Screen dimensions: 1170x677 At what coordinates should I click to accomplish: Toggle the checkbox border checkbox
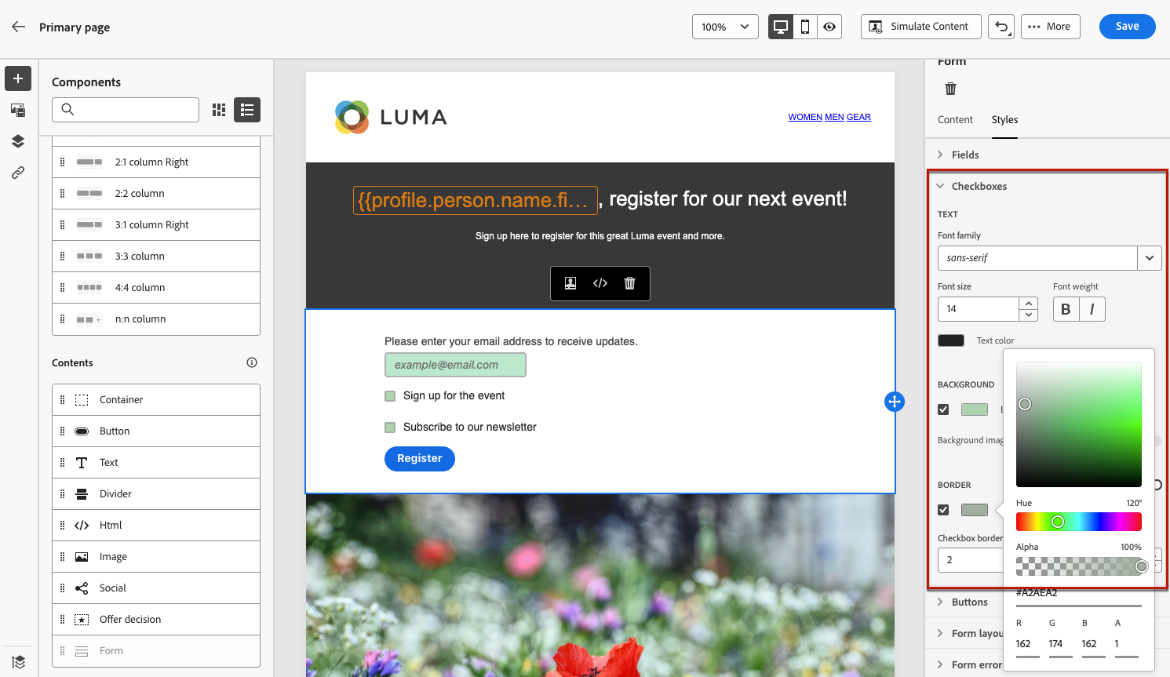[943, 510]
